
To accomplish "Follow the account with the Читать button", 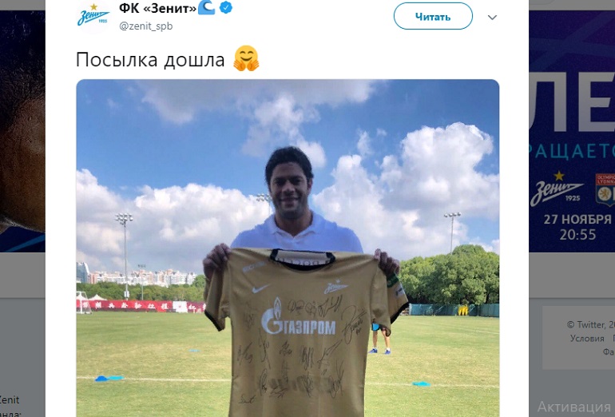I will click(433, 16).
